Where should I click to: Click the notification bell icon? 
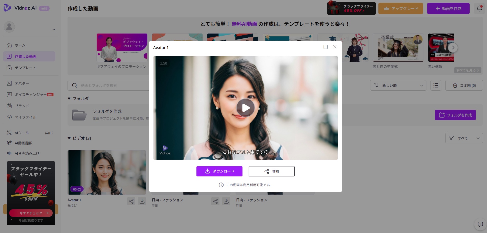coord(479,8)
